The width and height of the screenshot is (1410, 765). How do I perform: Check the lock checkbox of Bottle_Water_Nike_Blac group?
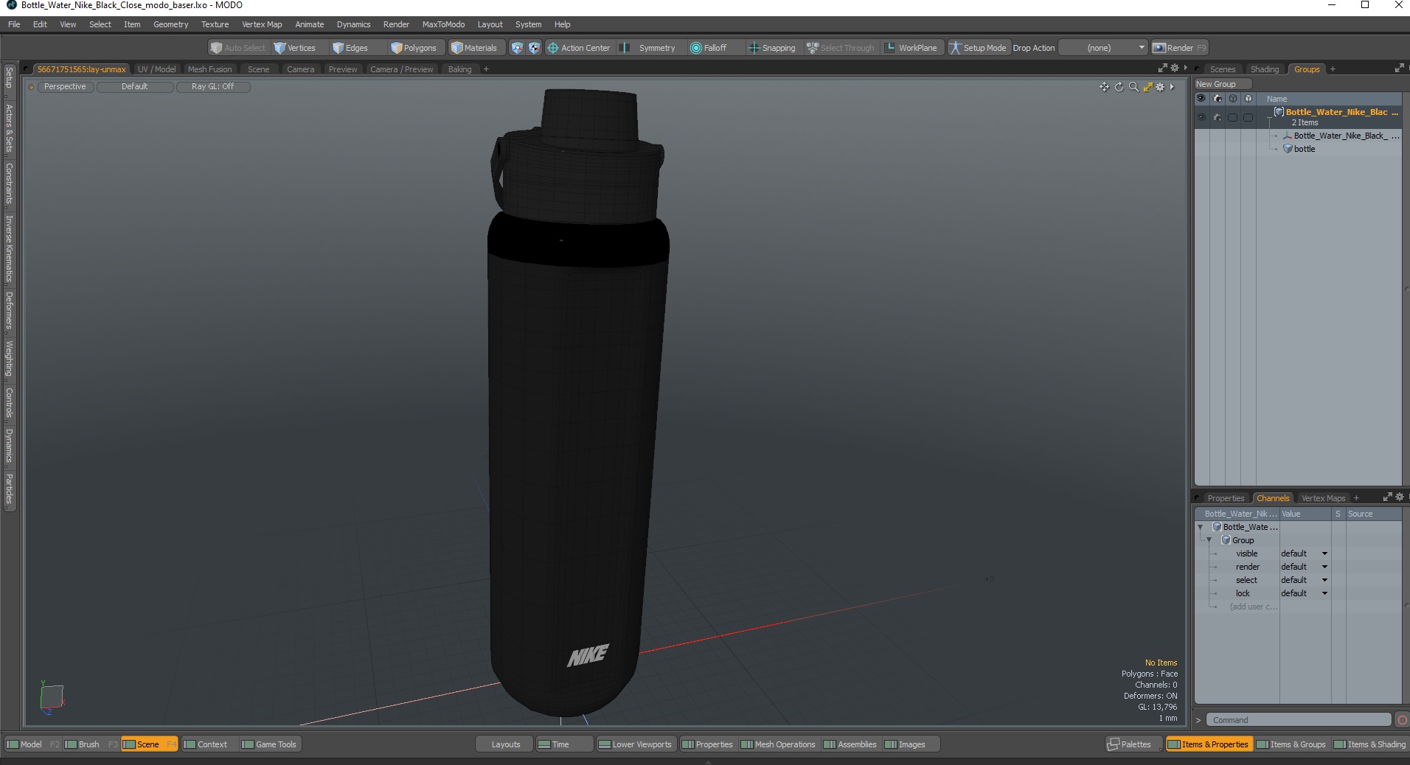tap(1248, 117)
